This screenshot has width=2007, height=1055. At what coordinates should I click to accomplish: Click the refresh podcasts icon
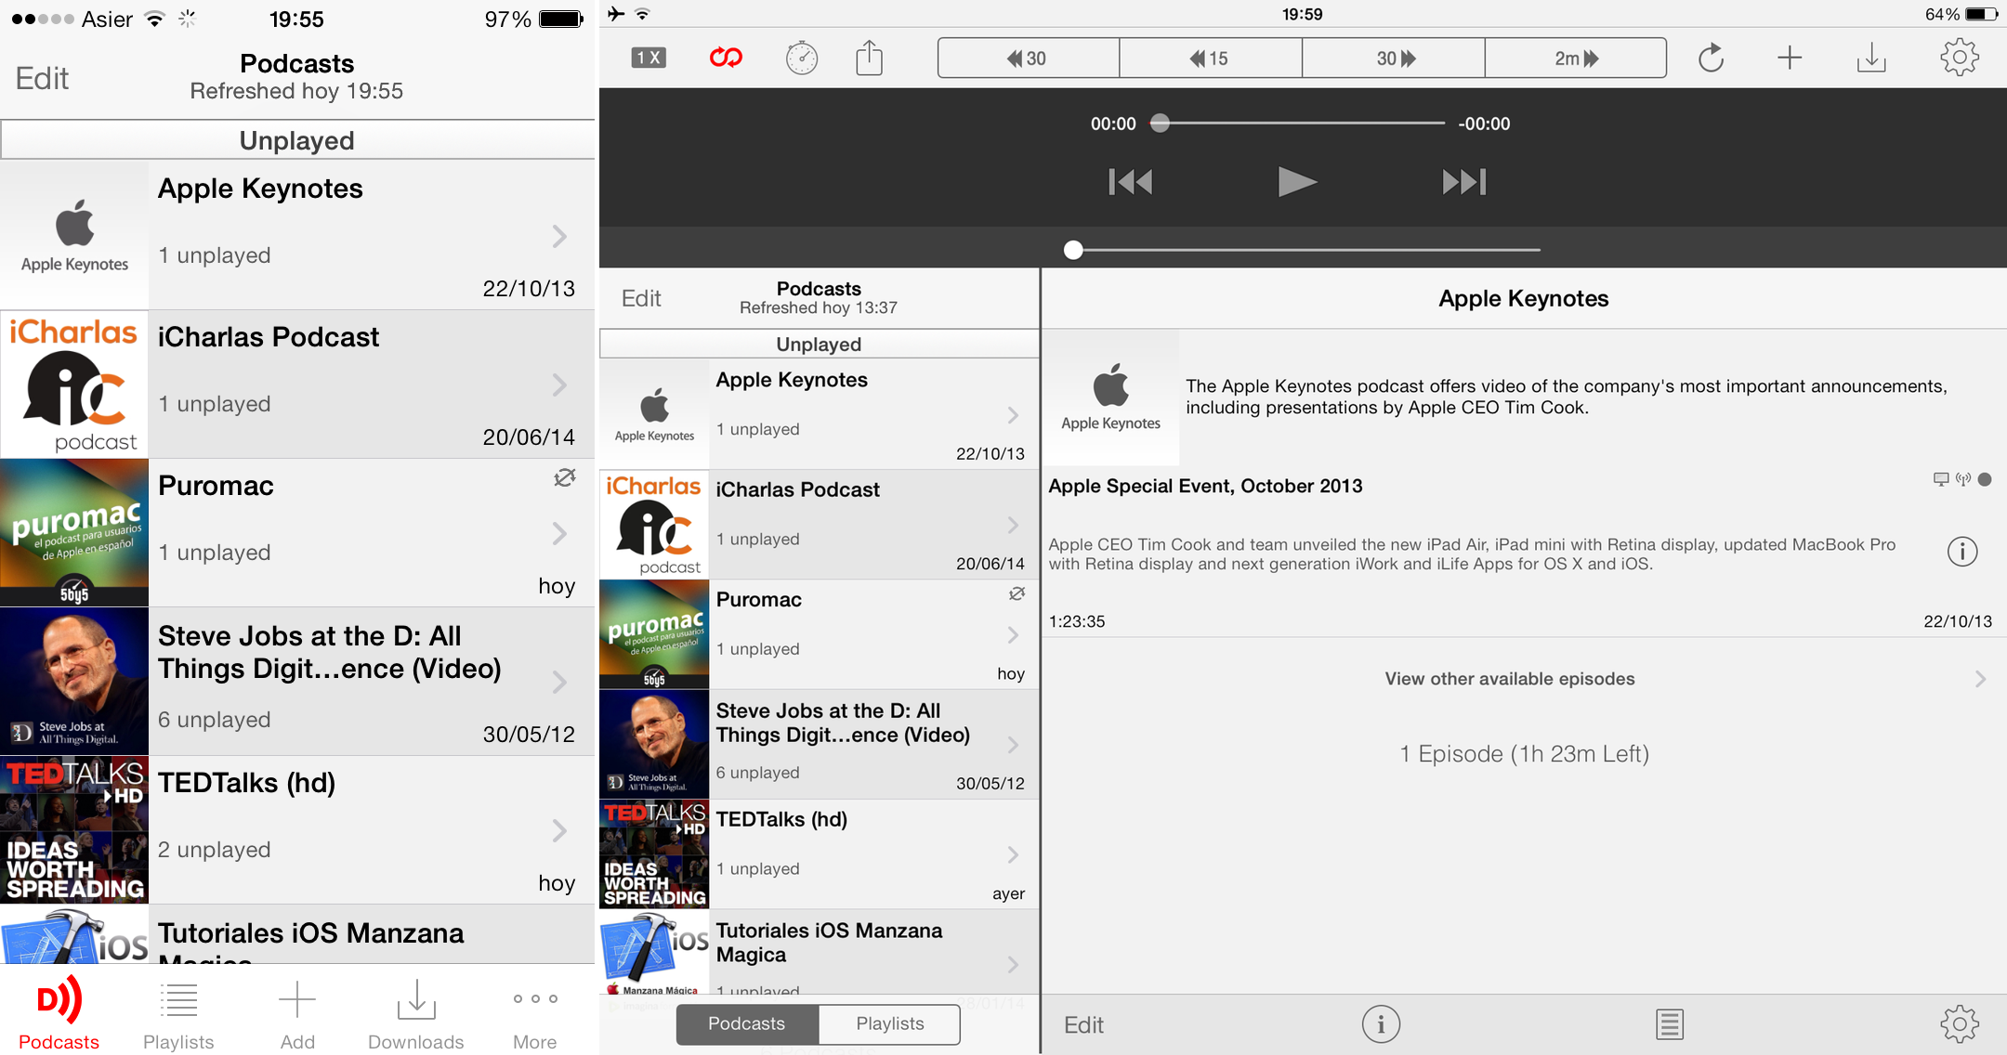[1711, 58]
